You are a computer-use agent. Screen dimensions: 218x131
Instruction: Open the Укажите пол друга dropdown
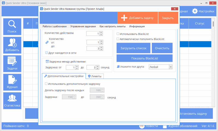tap(171, 67)
